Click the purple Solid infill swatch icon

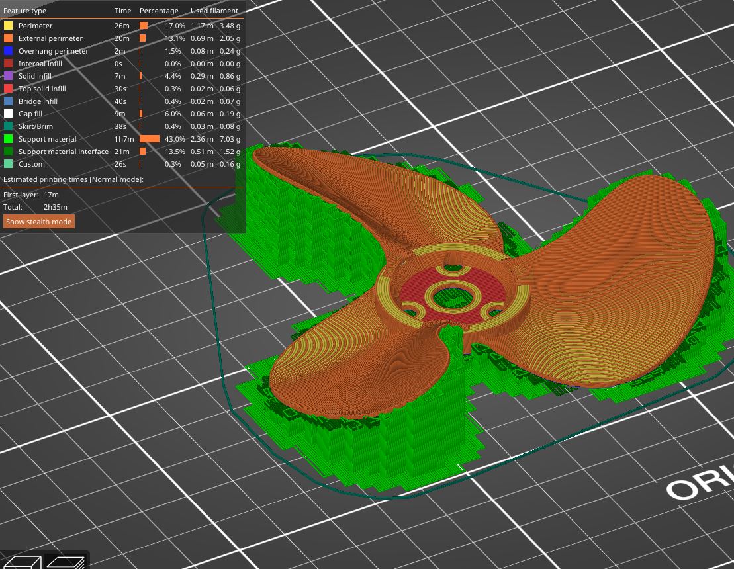[x=8, y=76]
